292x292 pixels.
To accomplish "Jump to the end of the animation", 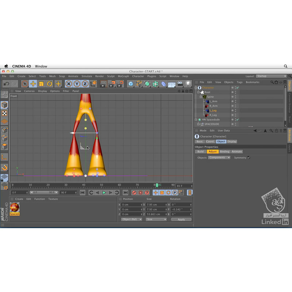I will (126, 193).
